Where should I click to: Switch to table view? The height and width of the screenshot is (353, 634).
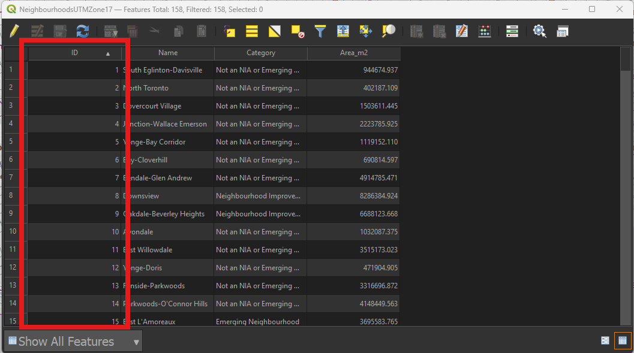622,340
